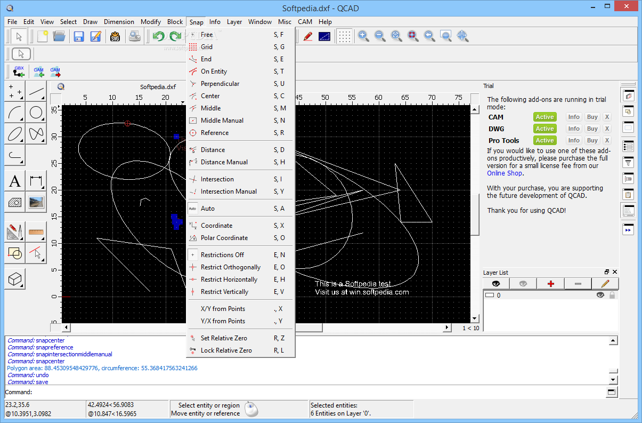Remove layer with minus button
The width and height of the screenshot is (642, 423).
coord(578,284)
